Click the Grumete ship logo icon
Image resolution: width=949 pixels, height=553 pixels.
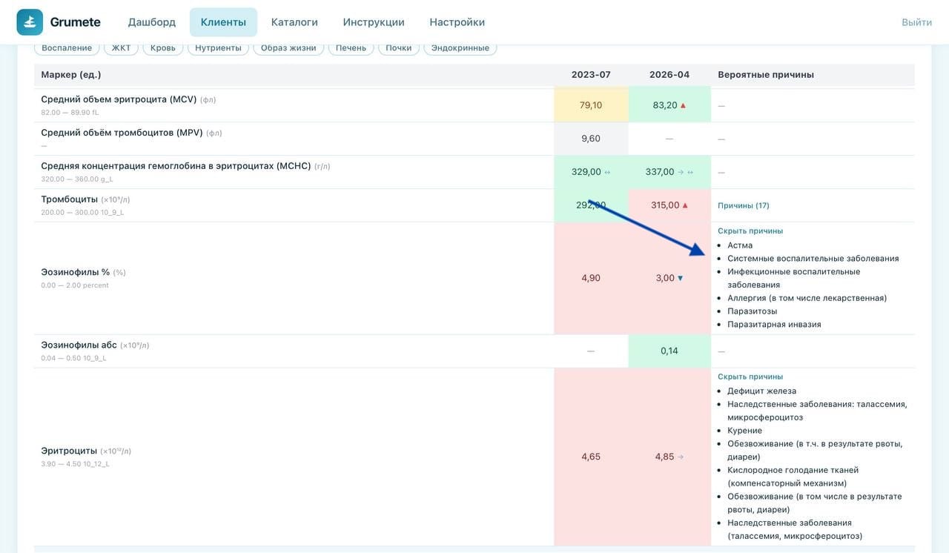pos(30,22)
